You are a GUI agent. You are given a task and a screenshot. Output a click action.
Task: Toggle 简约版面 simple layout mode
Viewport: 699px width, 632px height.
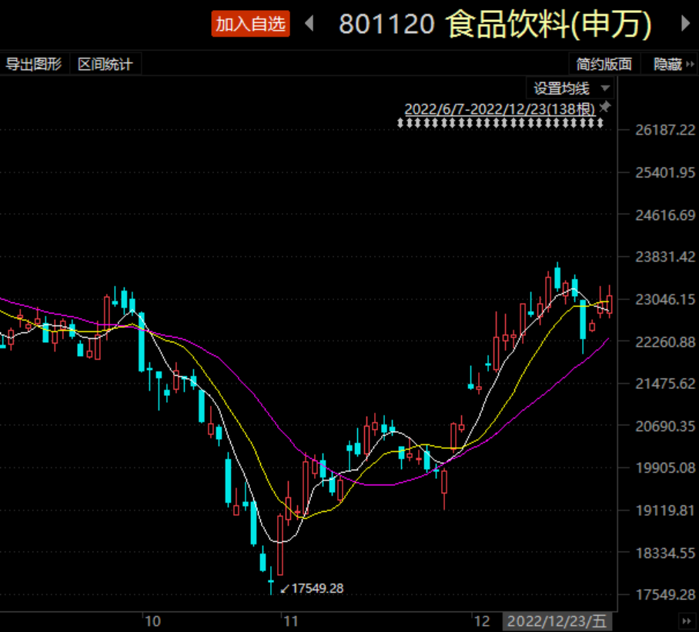pyautogui.click(x=604, y=64)
